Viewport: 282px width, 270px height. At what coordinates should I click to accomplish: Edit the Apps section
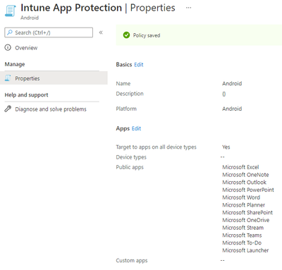tap(136, 128)
